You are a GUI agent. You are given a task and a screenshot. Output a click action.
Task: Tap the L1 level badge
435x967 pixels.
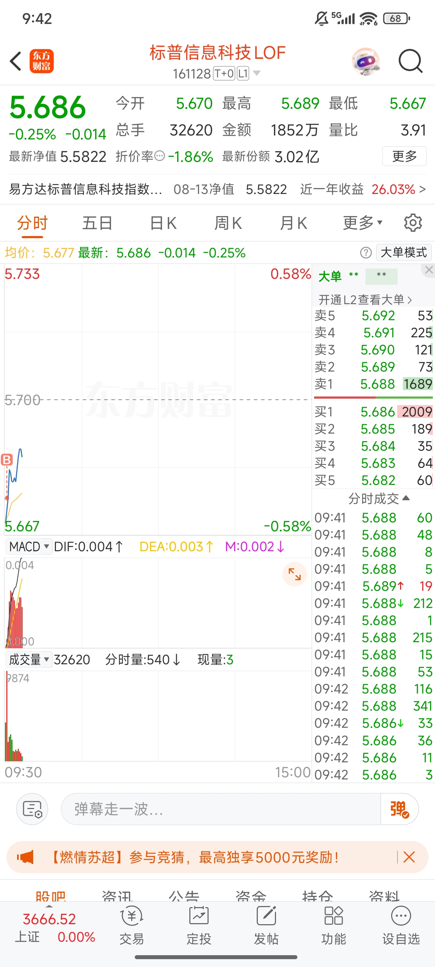coord(243,73)
